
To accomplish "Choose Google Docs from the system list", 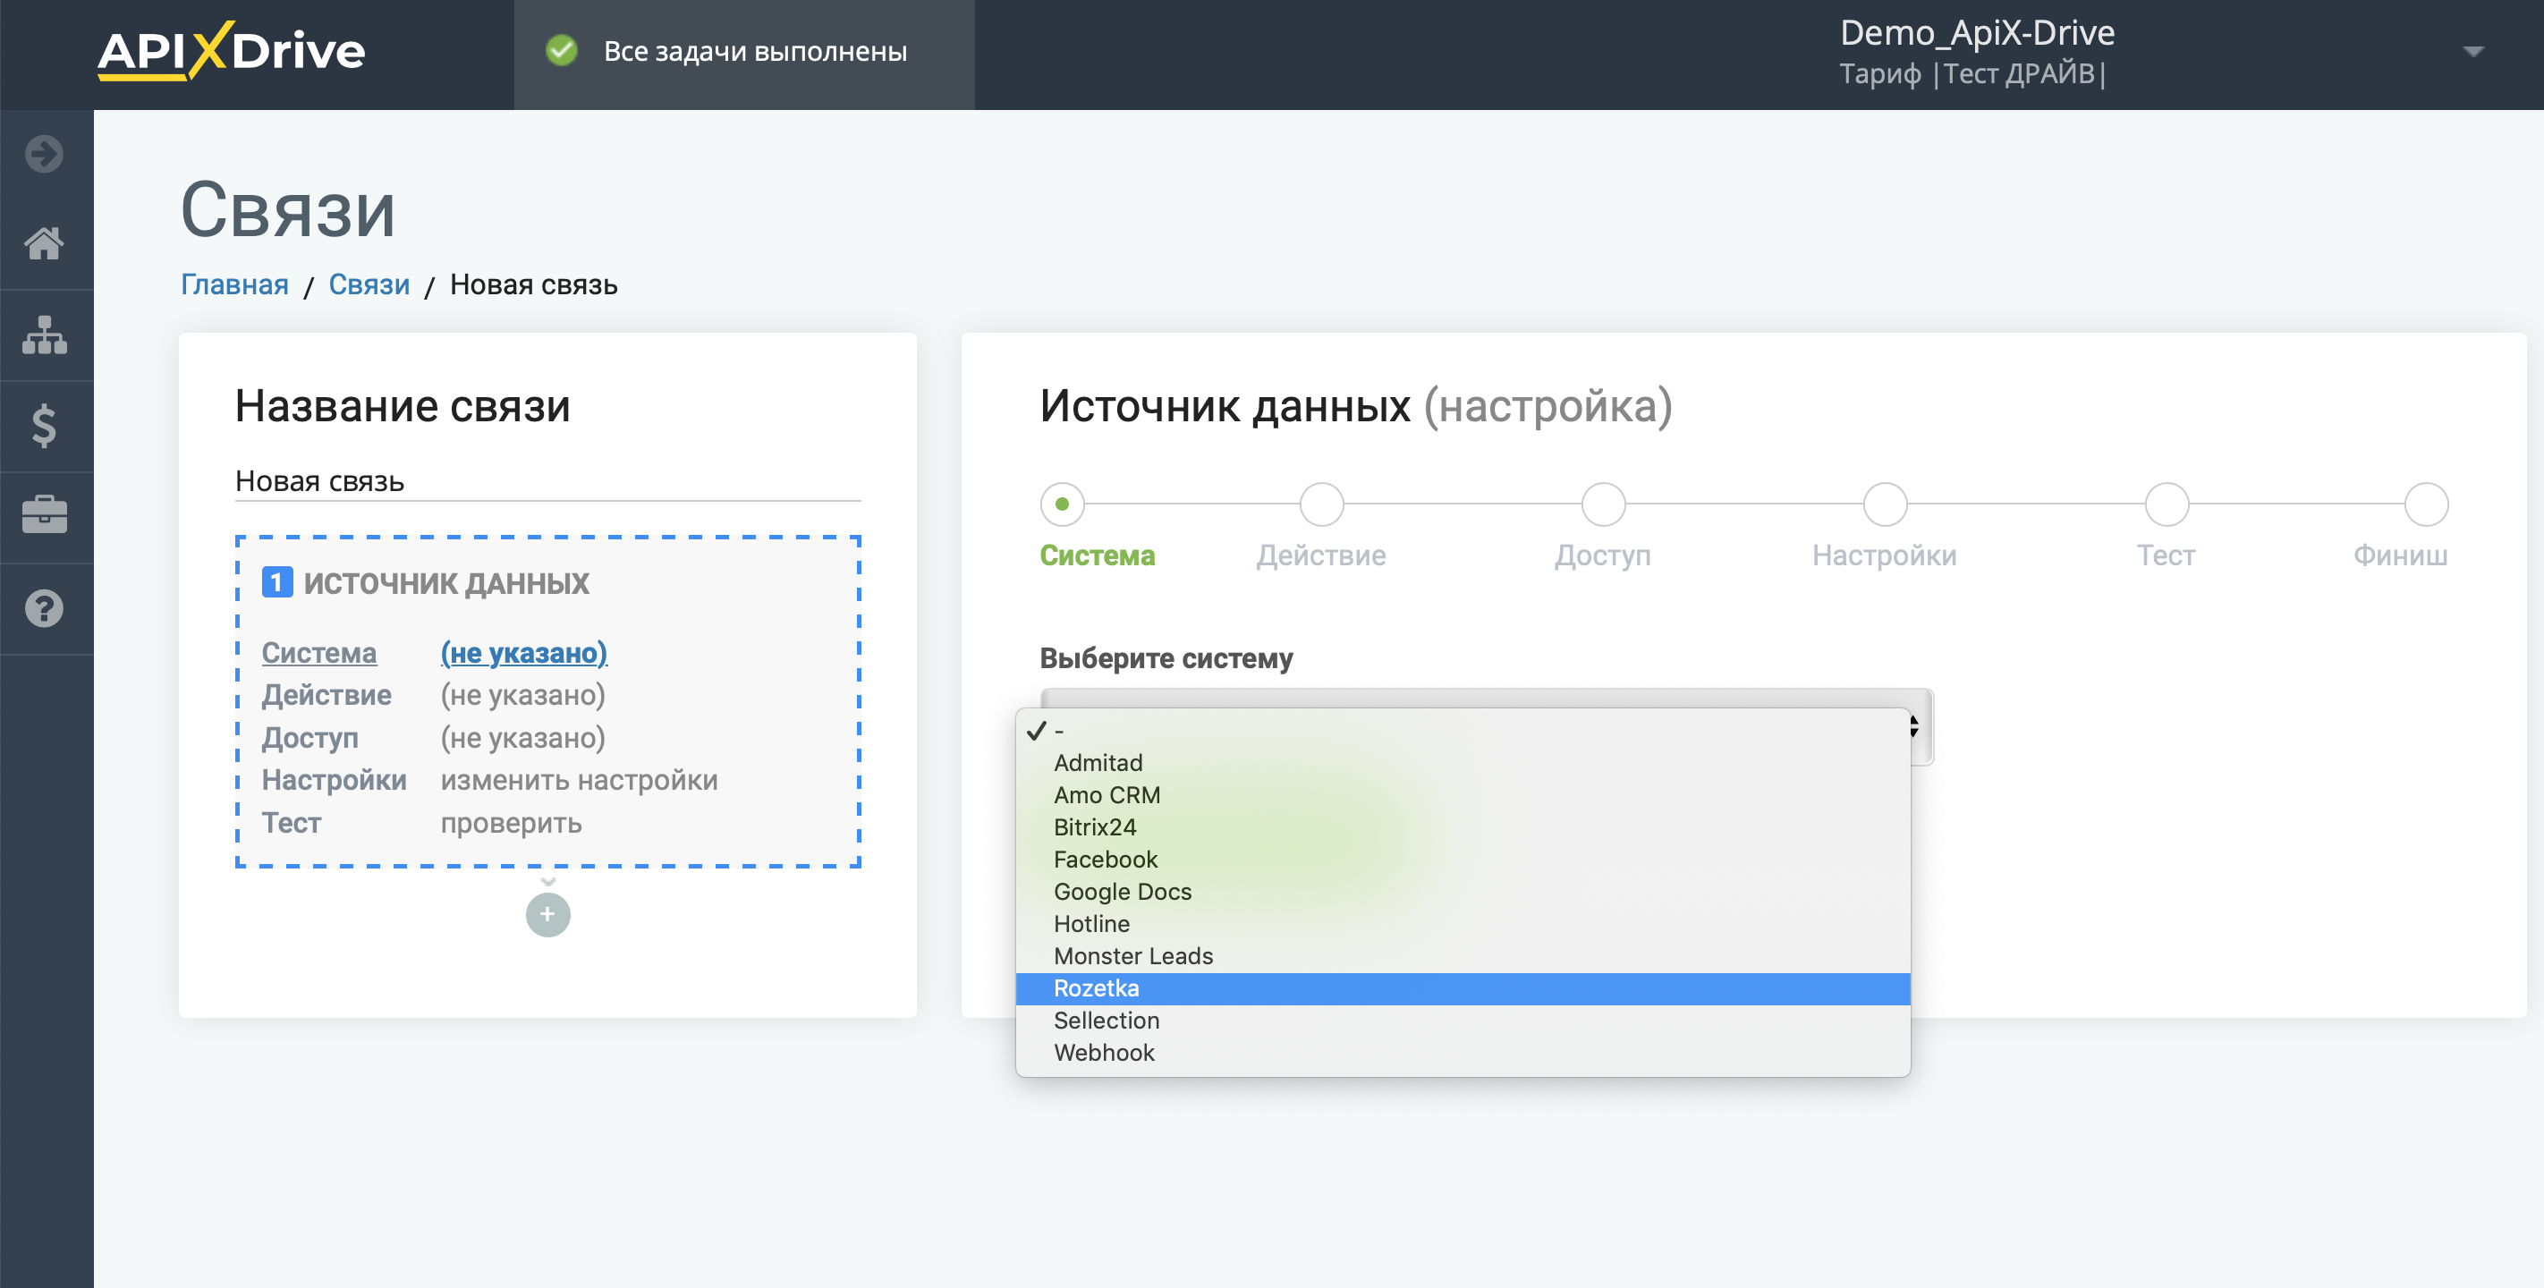I will tap(1463, 892).
